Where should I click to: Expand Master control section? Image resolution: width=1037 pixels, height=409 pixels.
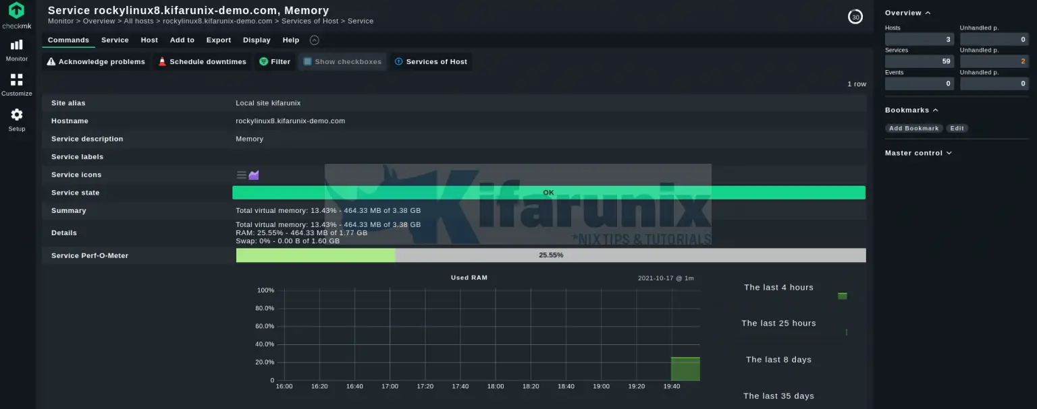tap(949, 153)
